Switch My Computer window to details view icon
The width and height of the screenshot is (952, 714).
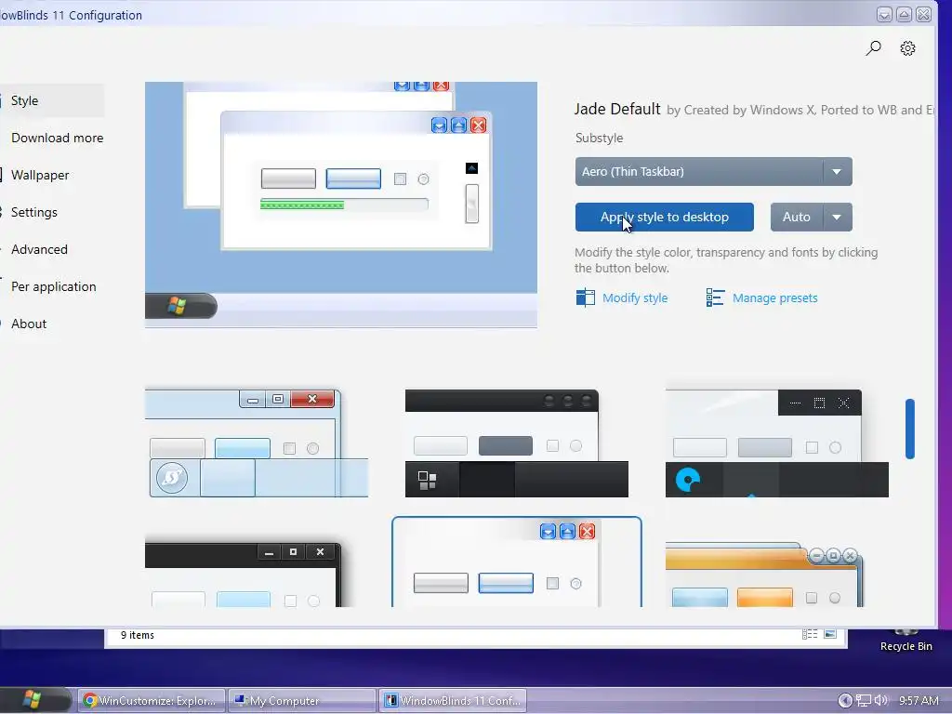tap(810, 634)
